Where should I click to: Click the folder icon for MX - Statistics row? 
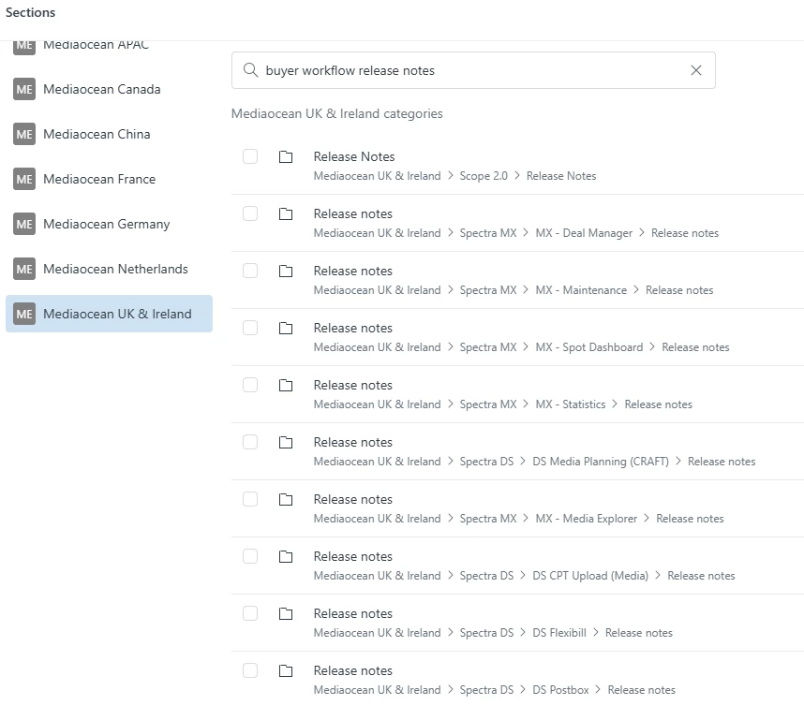286,386
